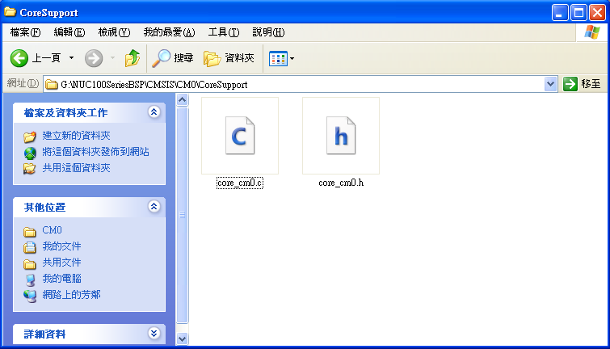Click the address bar folder icon
Image resolution: width=610 pixels, height=349 pixels.
[x=52, y=85]
